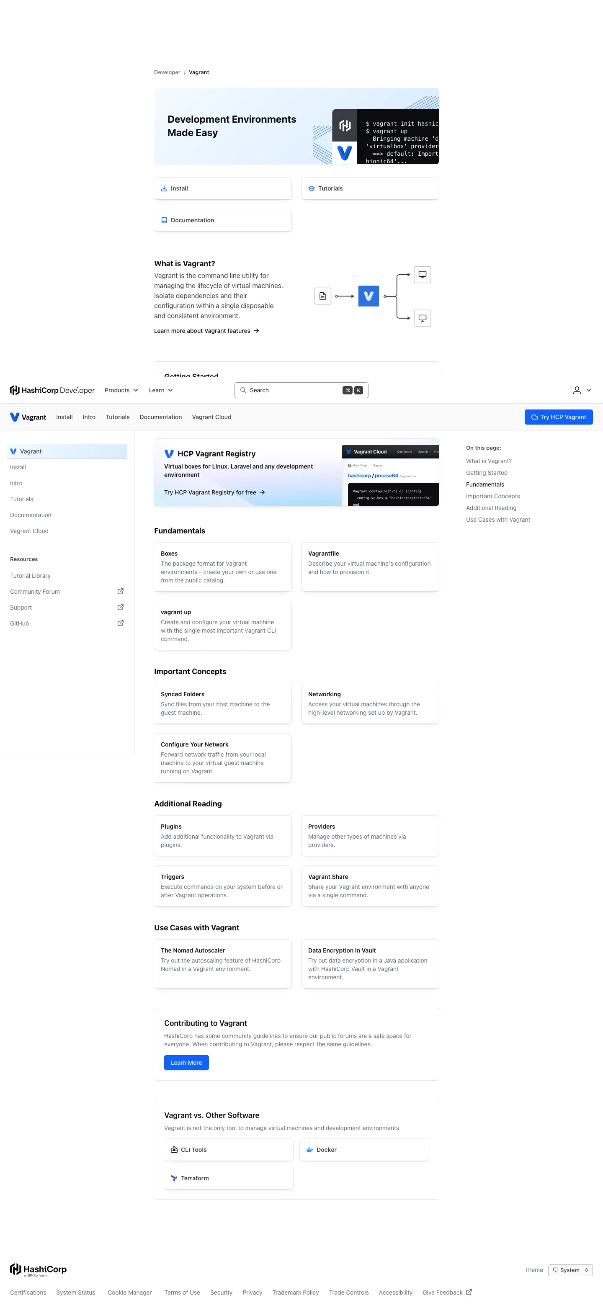603x1308 pixels.
Task: Click the Developer breadcrumb link
Action: click(167, 72)
